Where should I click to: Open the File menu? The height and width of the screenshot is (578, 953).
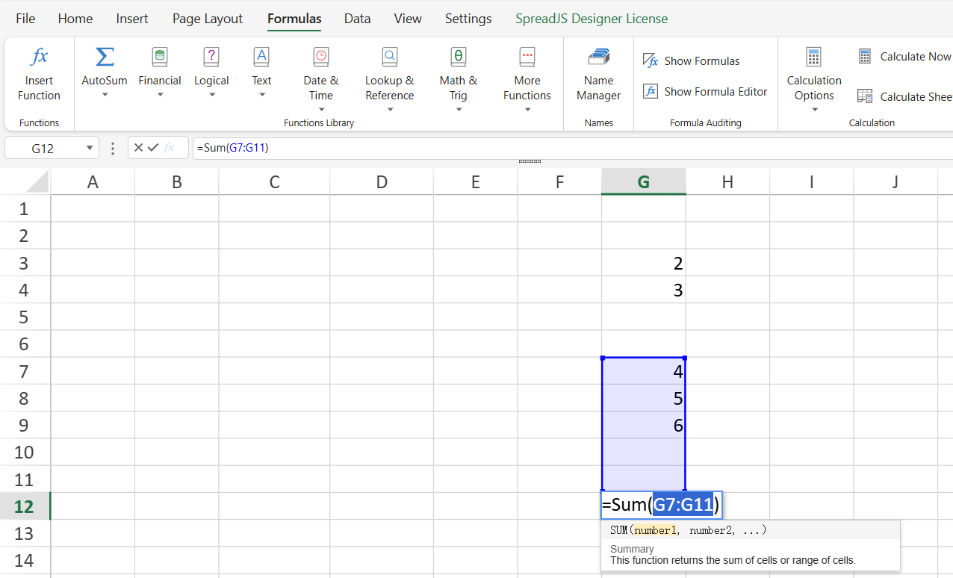[25, 19]
